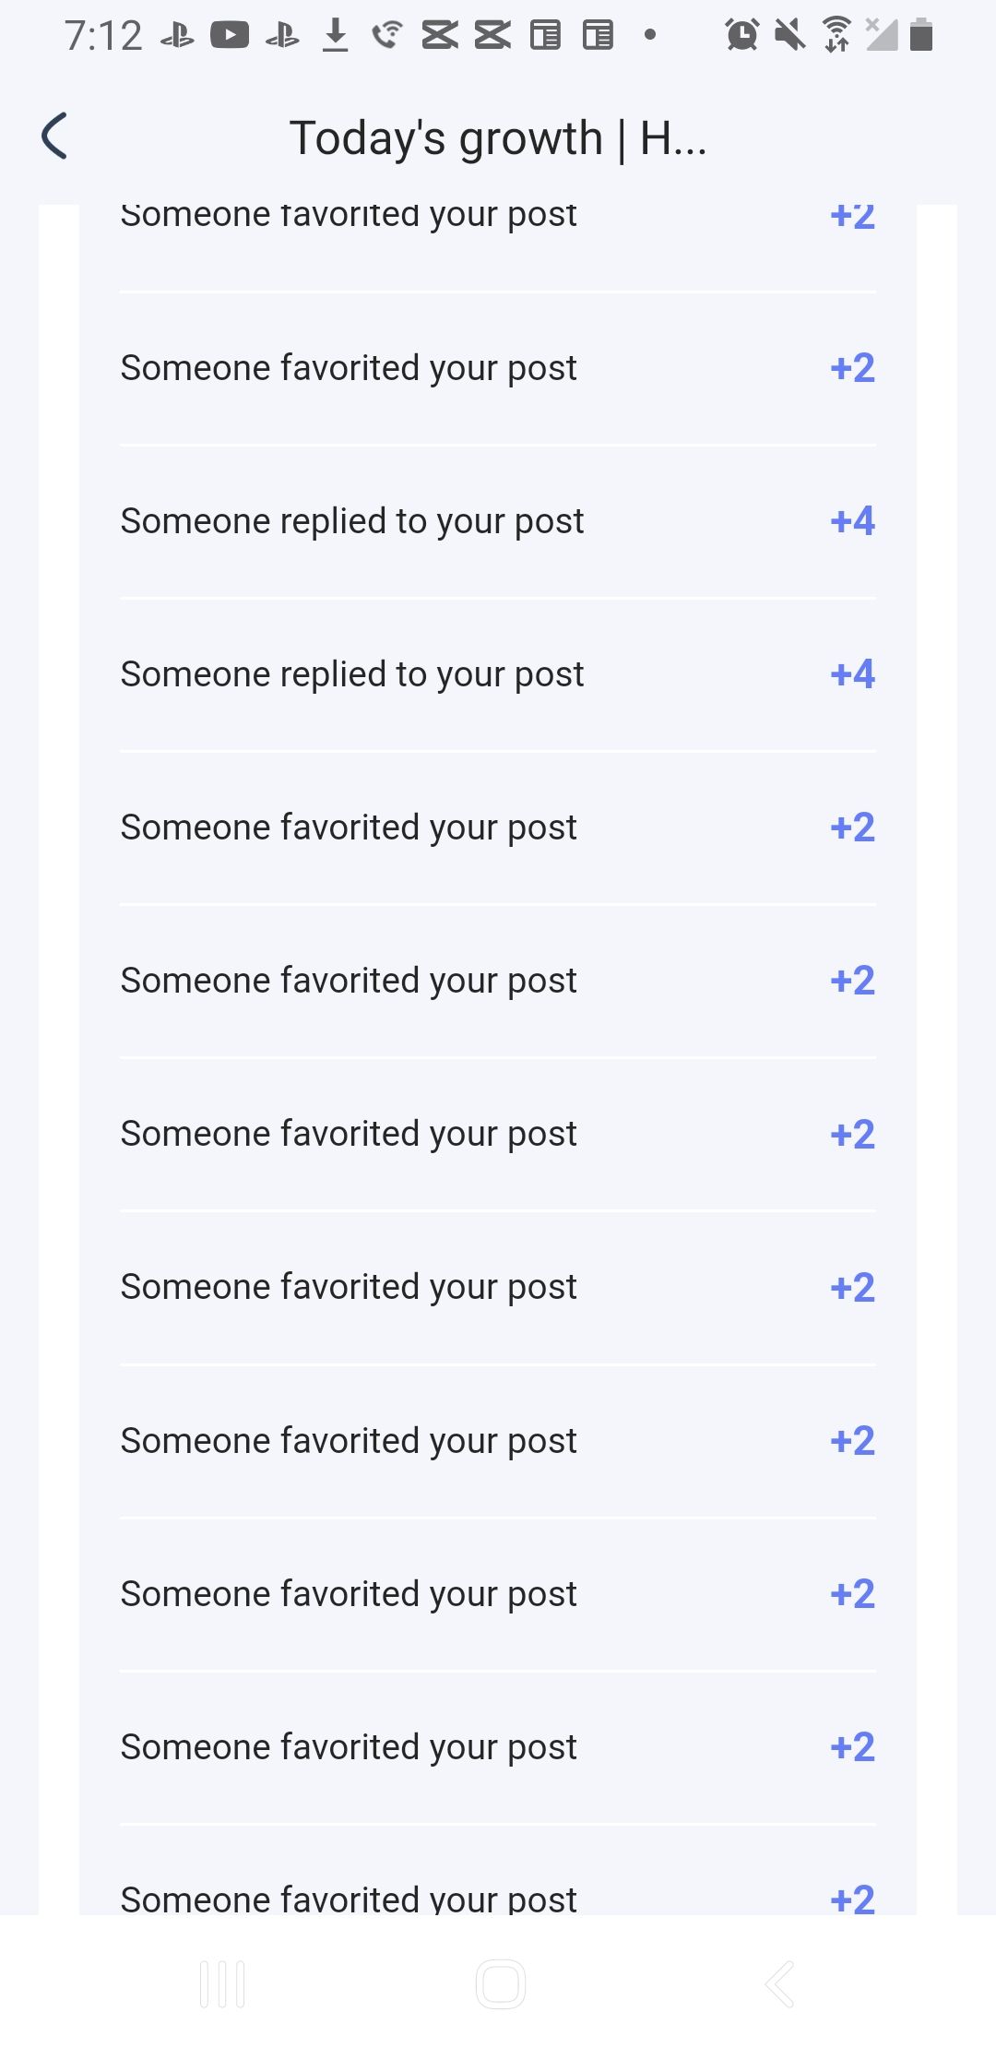Viewport: 996px width, 2048px height.
Task: Open recent apps from navigation bar
Action: [x=222, y=1984]
